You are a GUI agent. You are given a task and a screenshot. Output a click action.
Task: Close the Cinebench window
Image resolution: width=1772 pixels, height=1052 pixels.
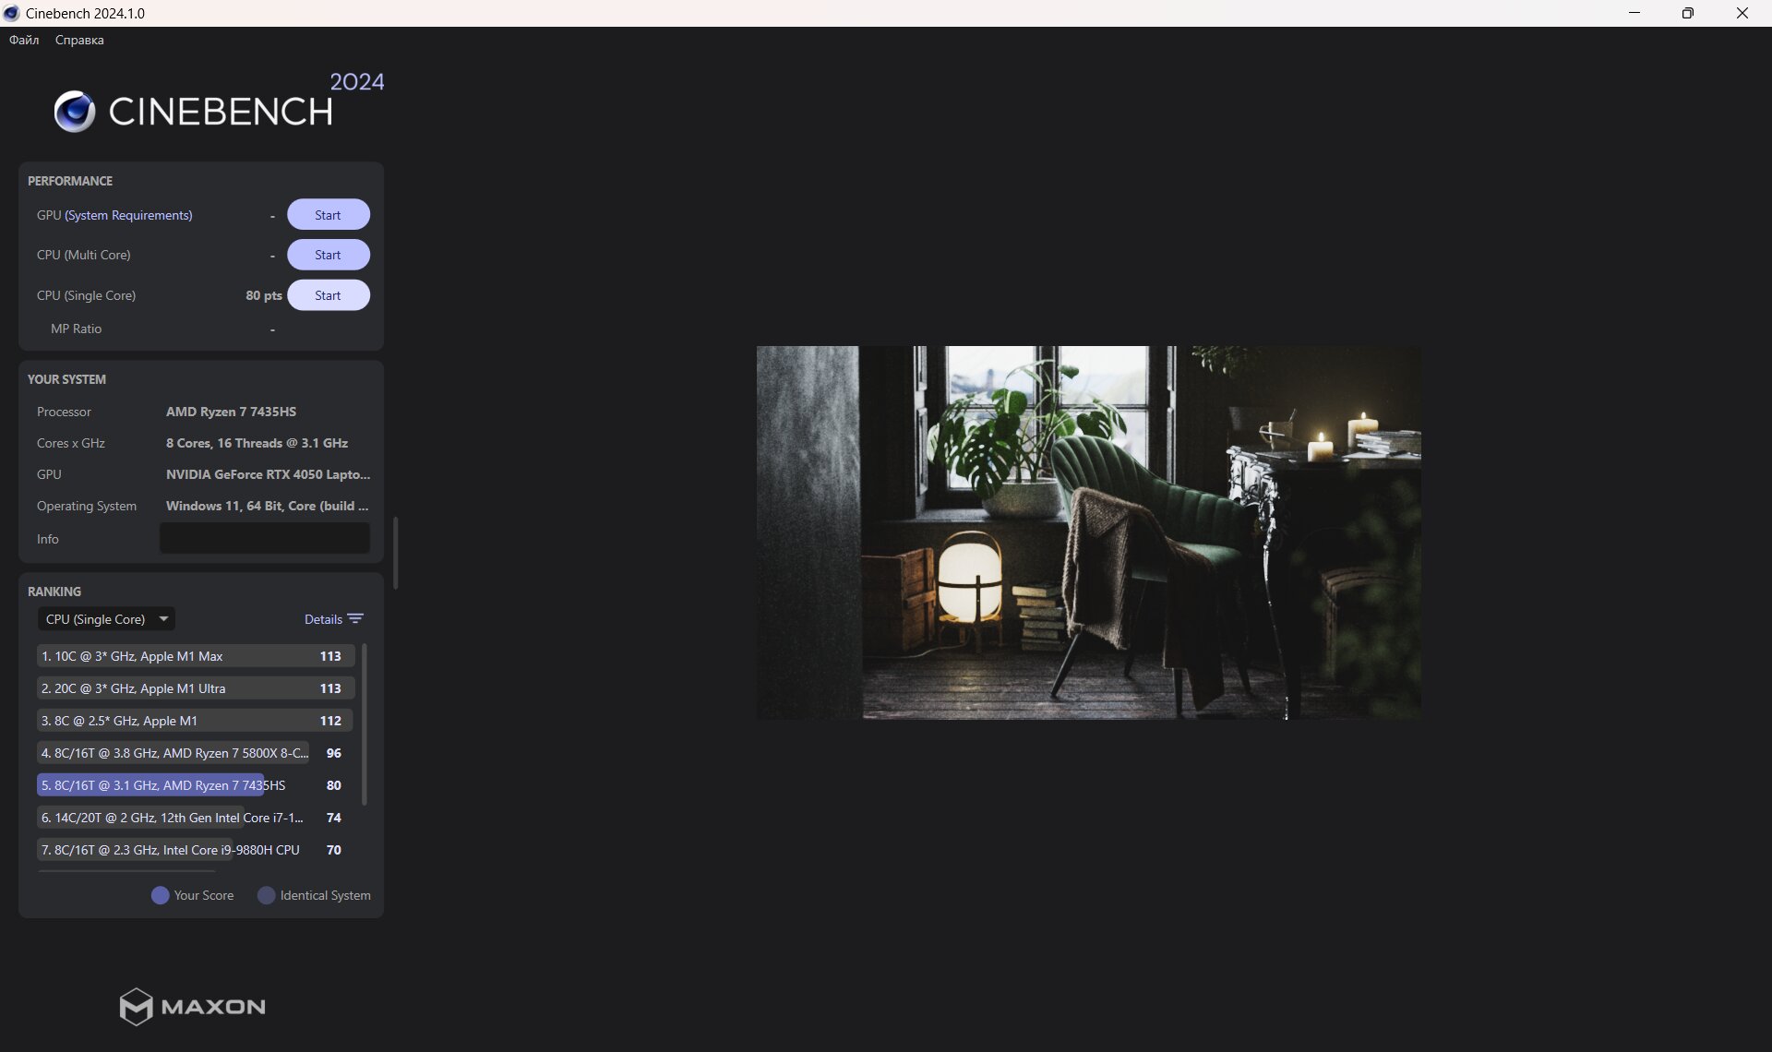coord(1742,13)
